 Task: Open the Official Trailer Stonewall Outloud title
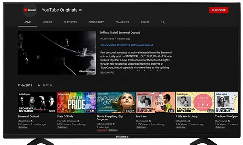pyautogui.click(x=120, y=33)
